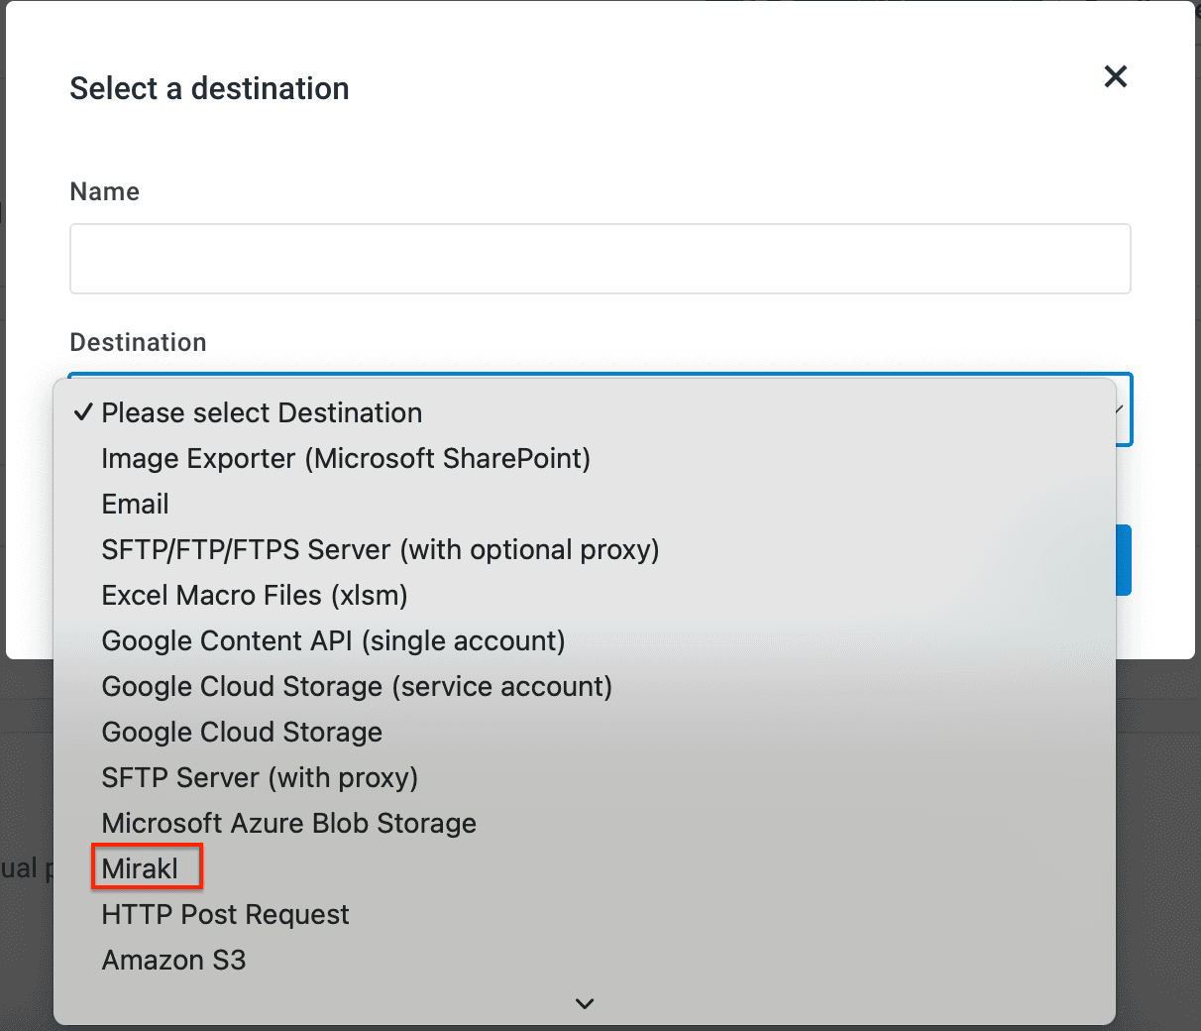Pick Mirakl from the destination list
Viewport: 1201px width, 1031px height.
[141, 868]
